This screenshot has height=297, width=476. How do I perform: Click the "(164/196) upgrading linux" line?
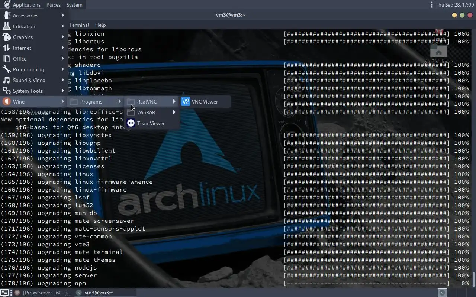point(47,174)
